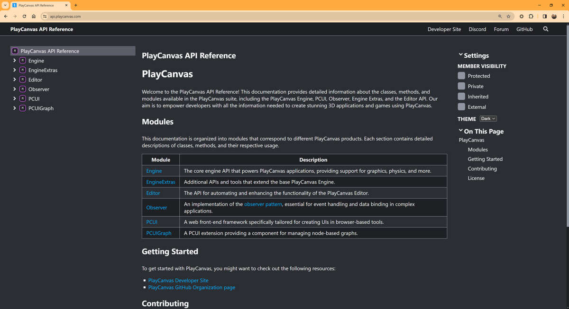Toggle the browser side panel icon

544,16
